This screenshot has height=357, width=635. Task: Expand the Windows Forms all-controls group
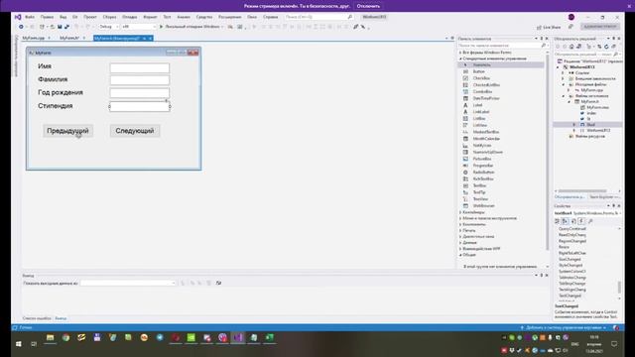pos(460,53)
